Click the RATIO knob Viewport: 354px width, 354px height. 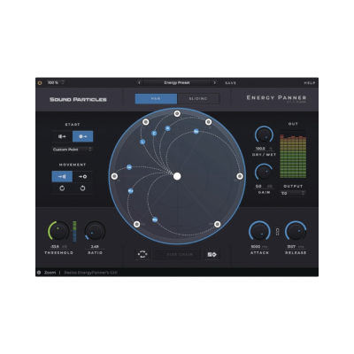(95, 231)
